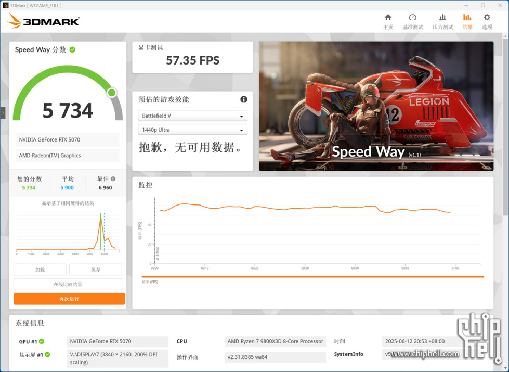Click the 显卡测试 label

tap(151, 47)
